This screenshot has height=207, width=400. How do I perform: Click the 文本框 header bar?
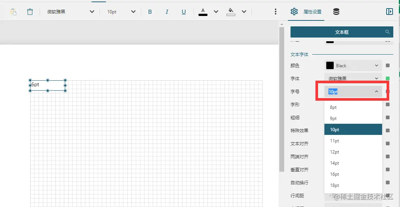(342, 32)
